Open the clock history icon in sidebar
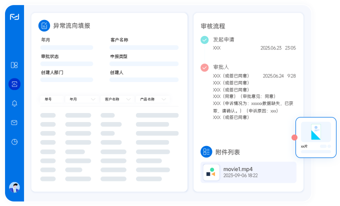 coord(14,141)
